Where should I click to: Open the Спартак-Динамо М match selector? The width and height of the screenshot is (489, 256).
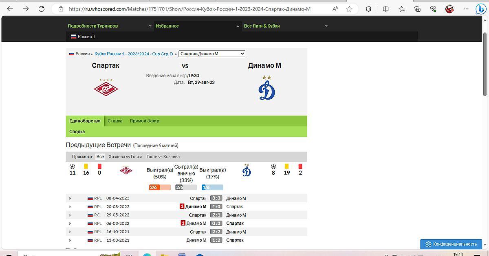point(212,54)
